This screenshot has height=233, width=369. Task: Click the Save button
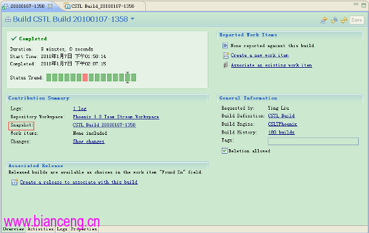point(357,20)
